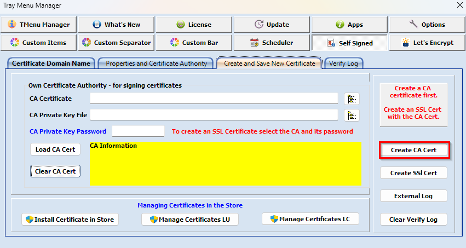Click the CA Private Key Password field
466x248 pixels.
point(138,131)
